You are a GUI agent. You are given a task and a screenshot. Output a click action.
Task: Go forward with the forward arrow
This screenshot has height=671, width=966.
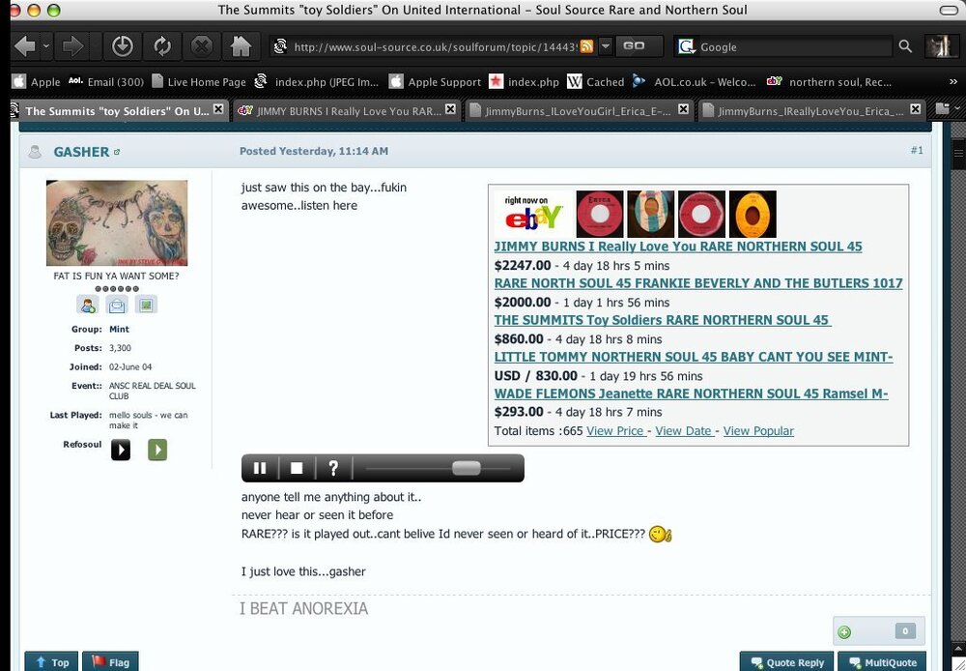pyautogui.click(x=72, y=46)
